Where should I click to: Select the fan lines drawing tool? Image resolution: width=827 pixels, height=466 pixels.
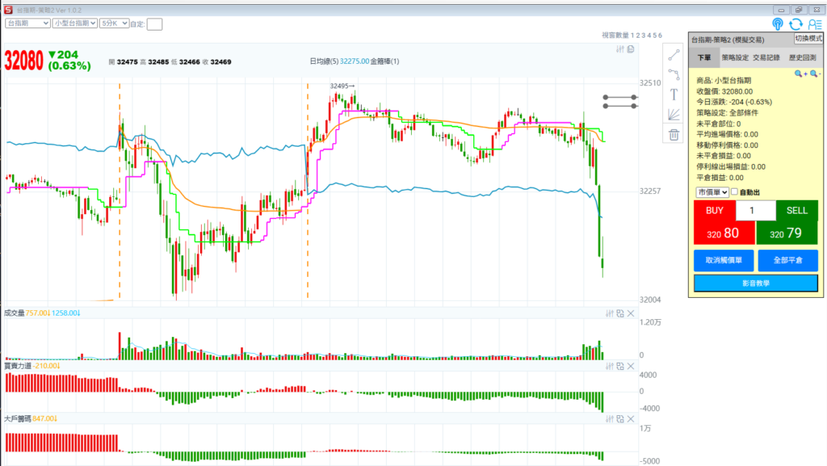674,114
